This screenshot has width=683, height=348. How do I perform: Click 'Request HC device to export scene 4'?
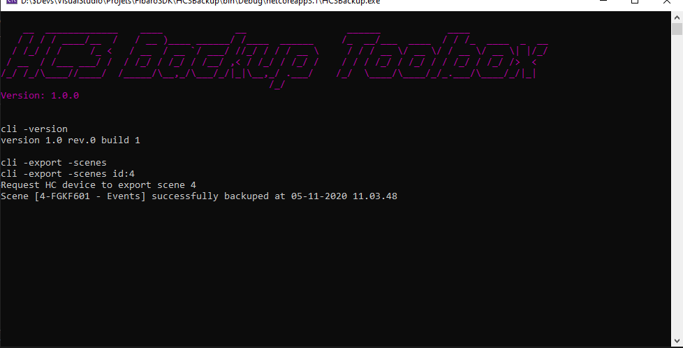click(98, 185)
